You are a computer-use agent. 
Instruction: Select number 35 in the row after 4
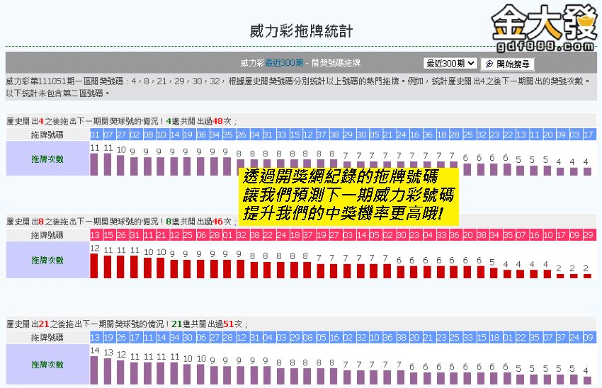point(227,135)
